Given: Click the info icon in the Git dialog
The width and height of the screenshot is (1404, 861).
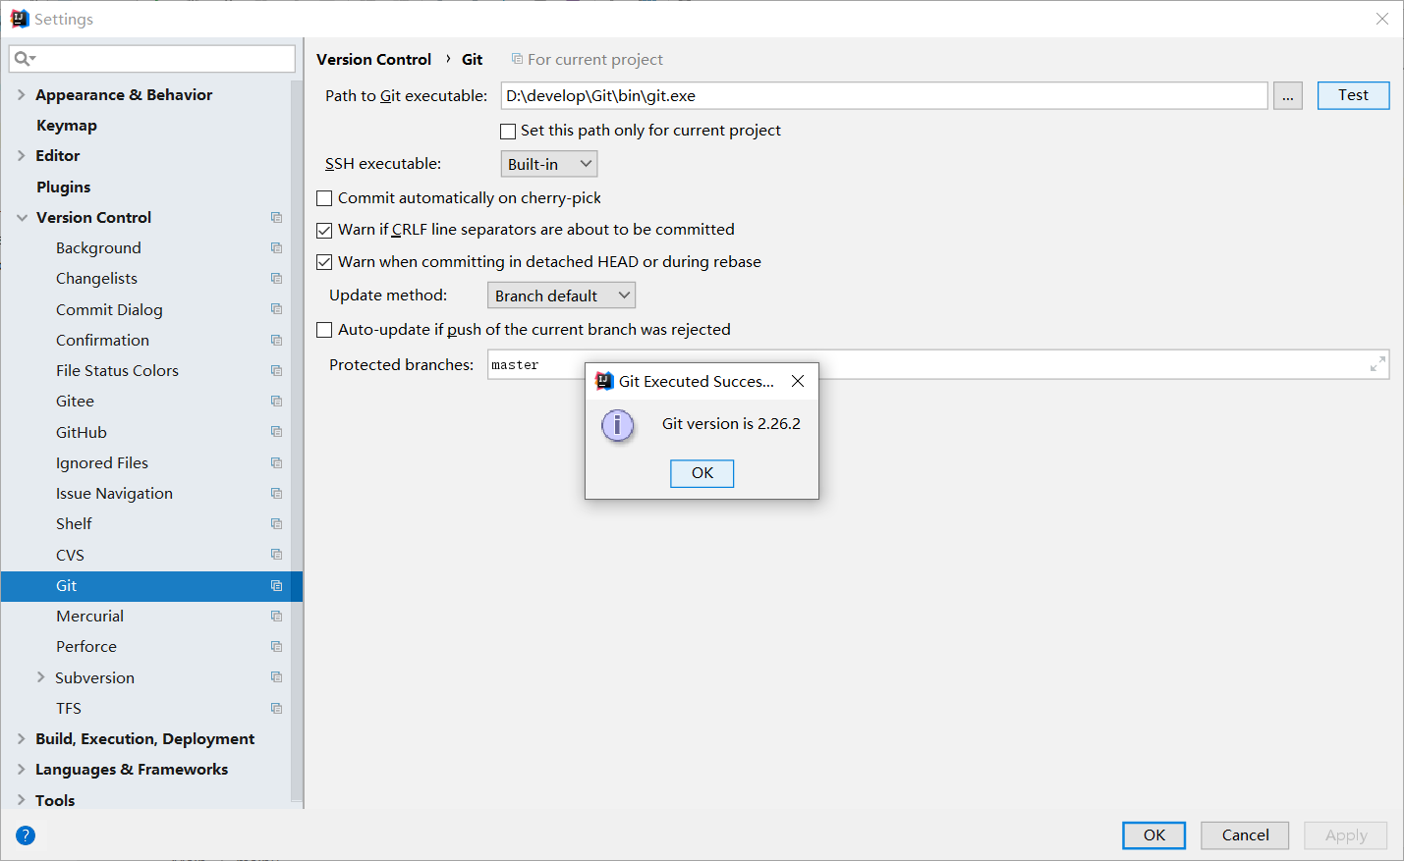Looking at the screenshot, I should point(618,426).
